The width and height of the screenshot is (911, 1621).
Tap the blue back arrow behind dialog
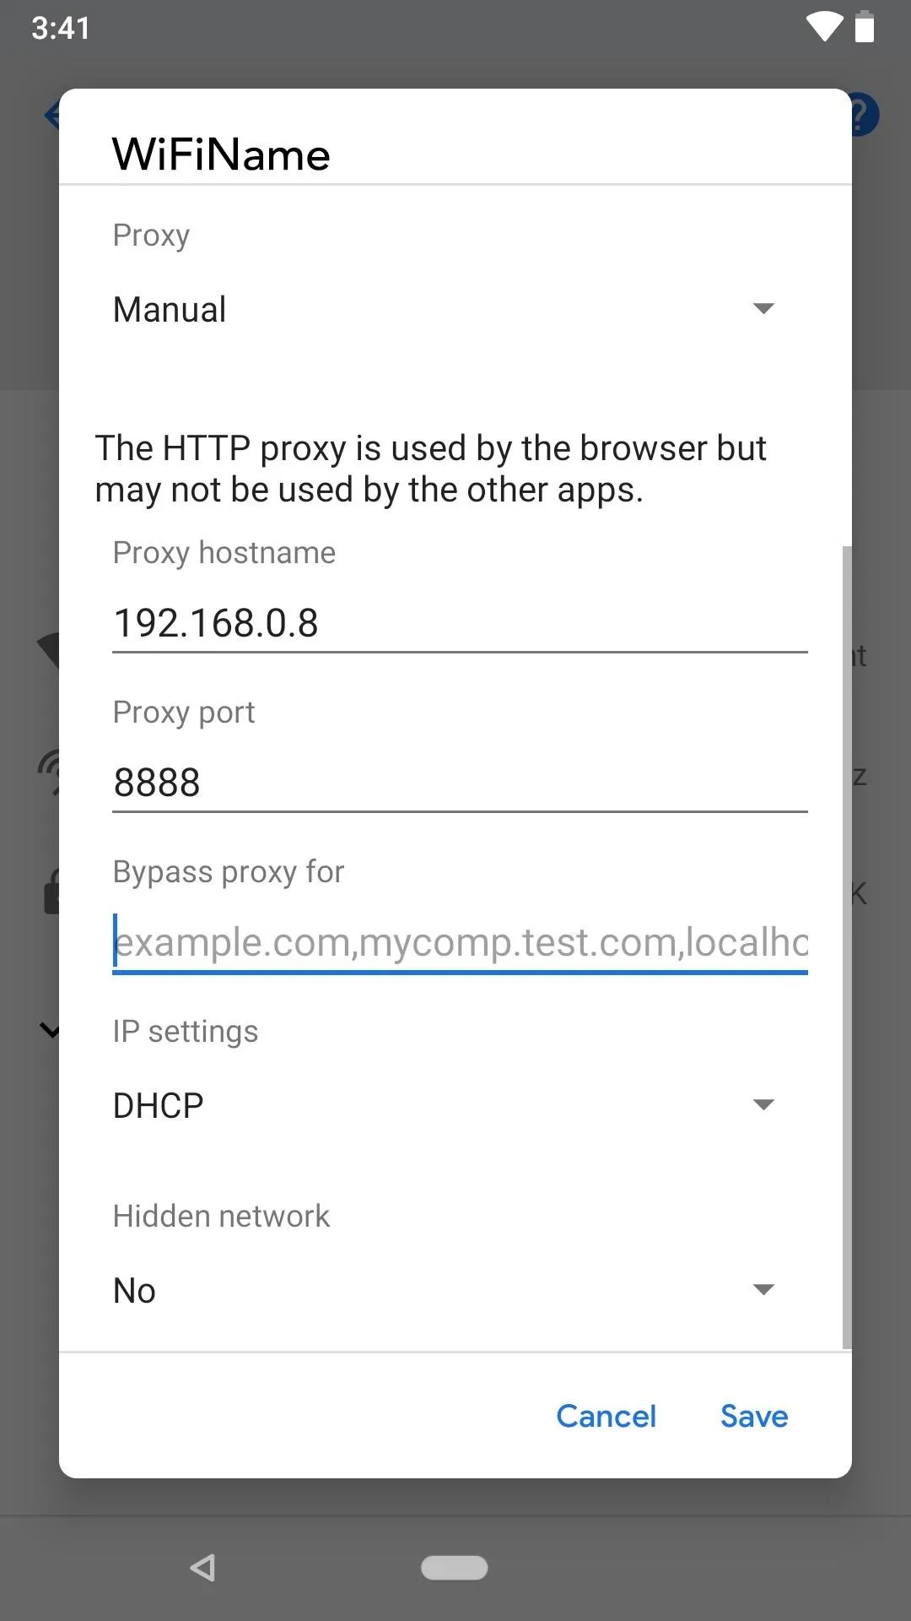pyautogui.click(x=51, y=114)
